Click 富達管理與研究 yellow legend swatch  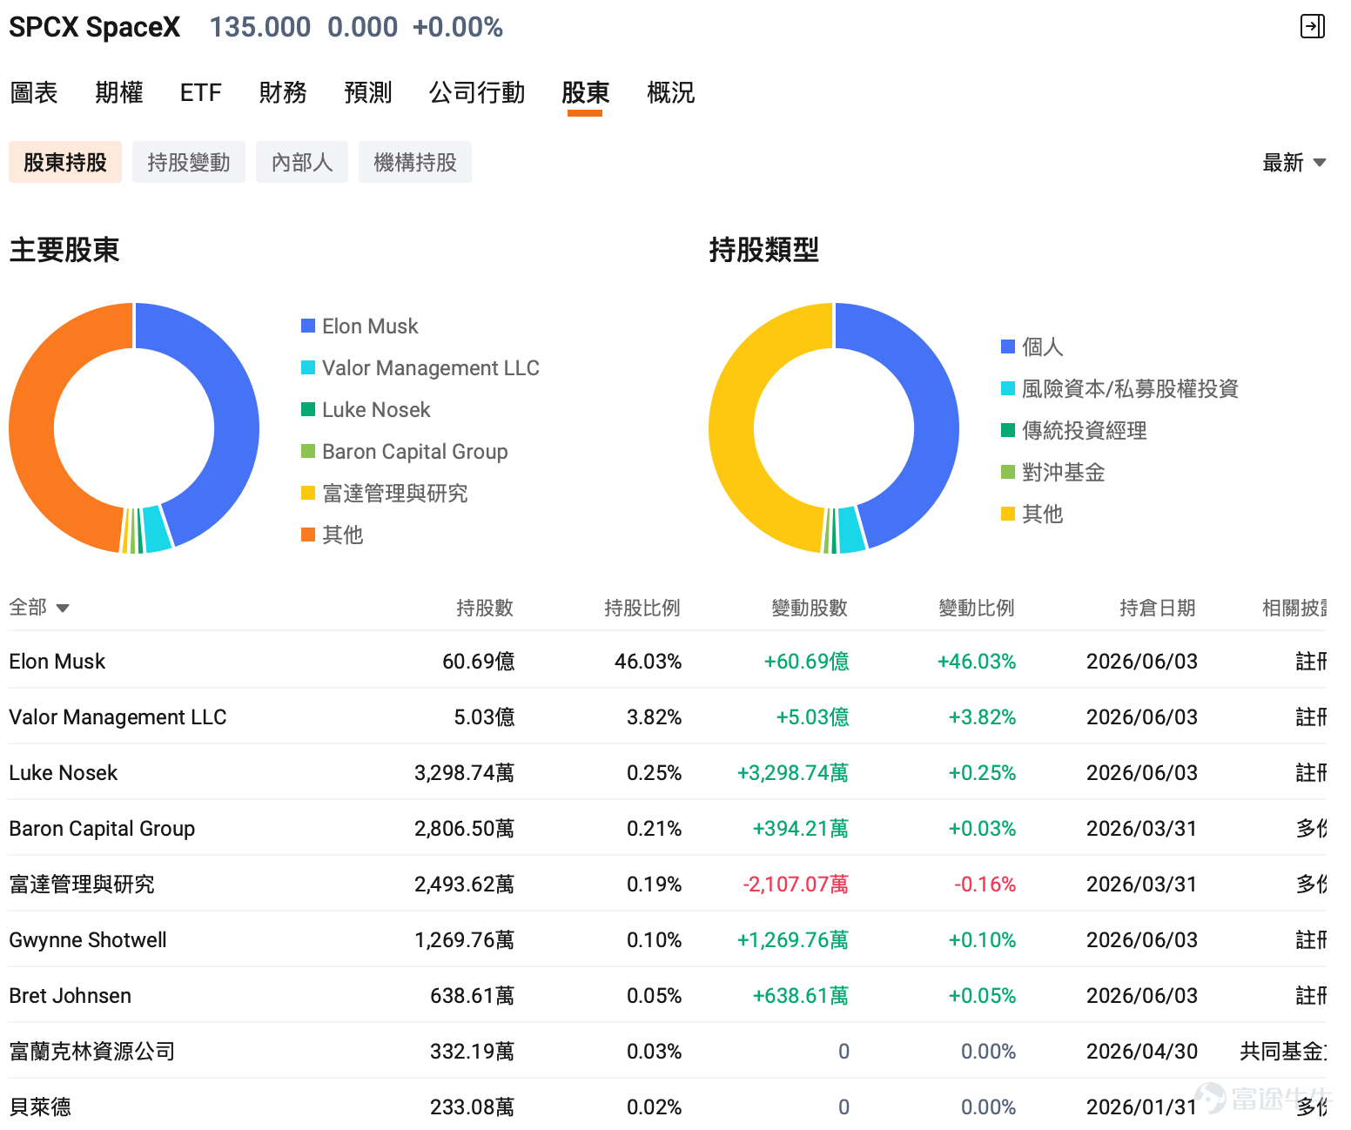tap(308, 493)
